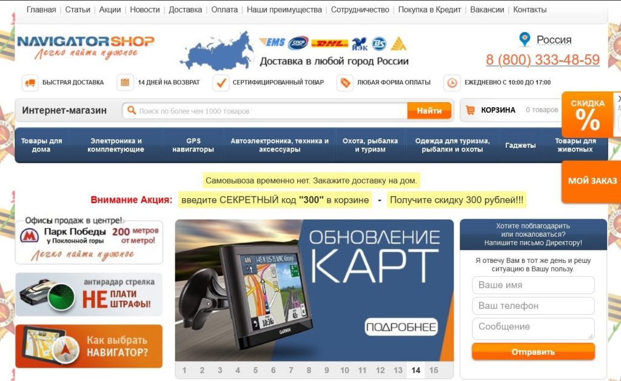Viewport: 621px width, 381px height.
Task: Open the Россия region selector
Action: click(x=554, y=40)
